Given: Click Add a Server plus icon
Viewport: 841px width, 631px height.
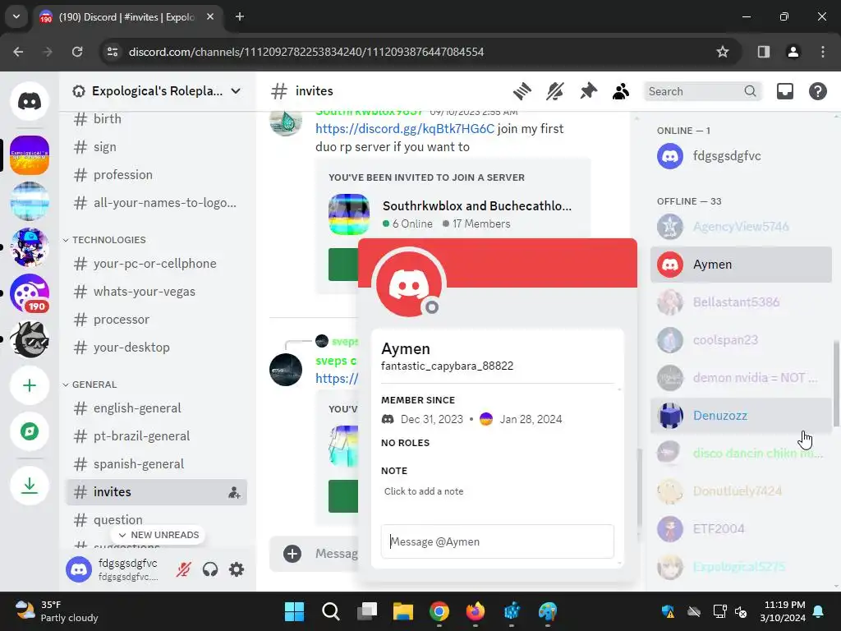Looking at the screenshot, I should [x=30, y=386].
